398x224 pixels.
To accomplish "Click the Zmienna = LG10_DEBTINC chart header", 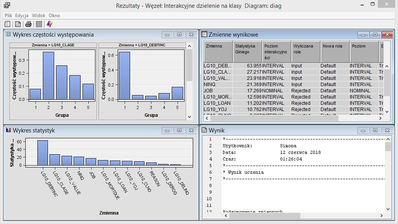I will (142, 45).
